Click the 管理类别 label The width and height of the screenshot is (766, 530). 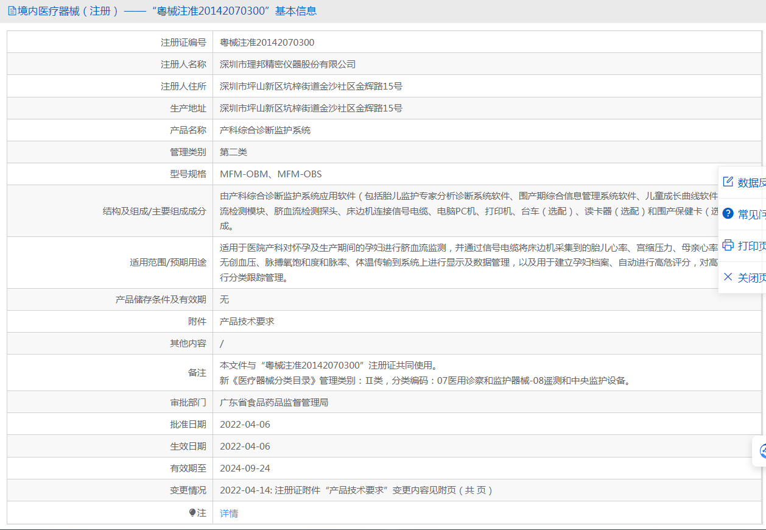coord(188,152)
